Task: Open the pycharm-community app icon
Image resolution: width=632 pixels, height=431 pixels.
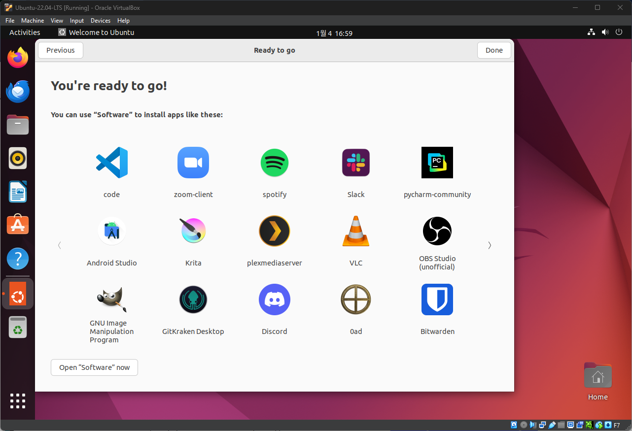Action: click(x=437, y=163)
